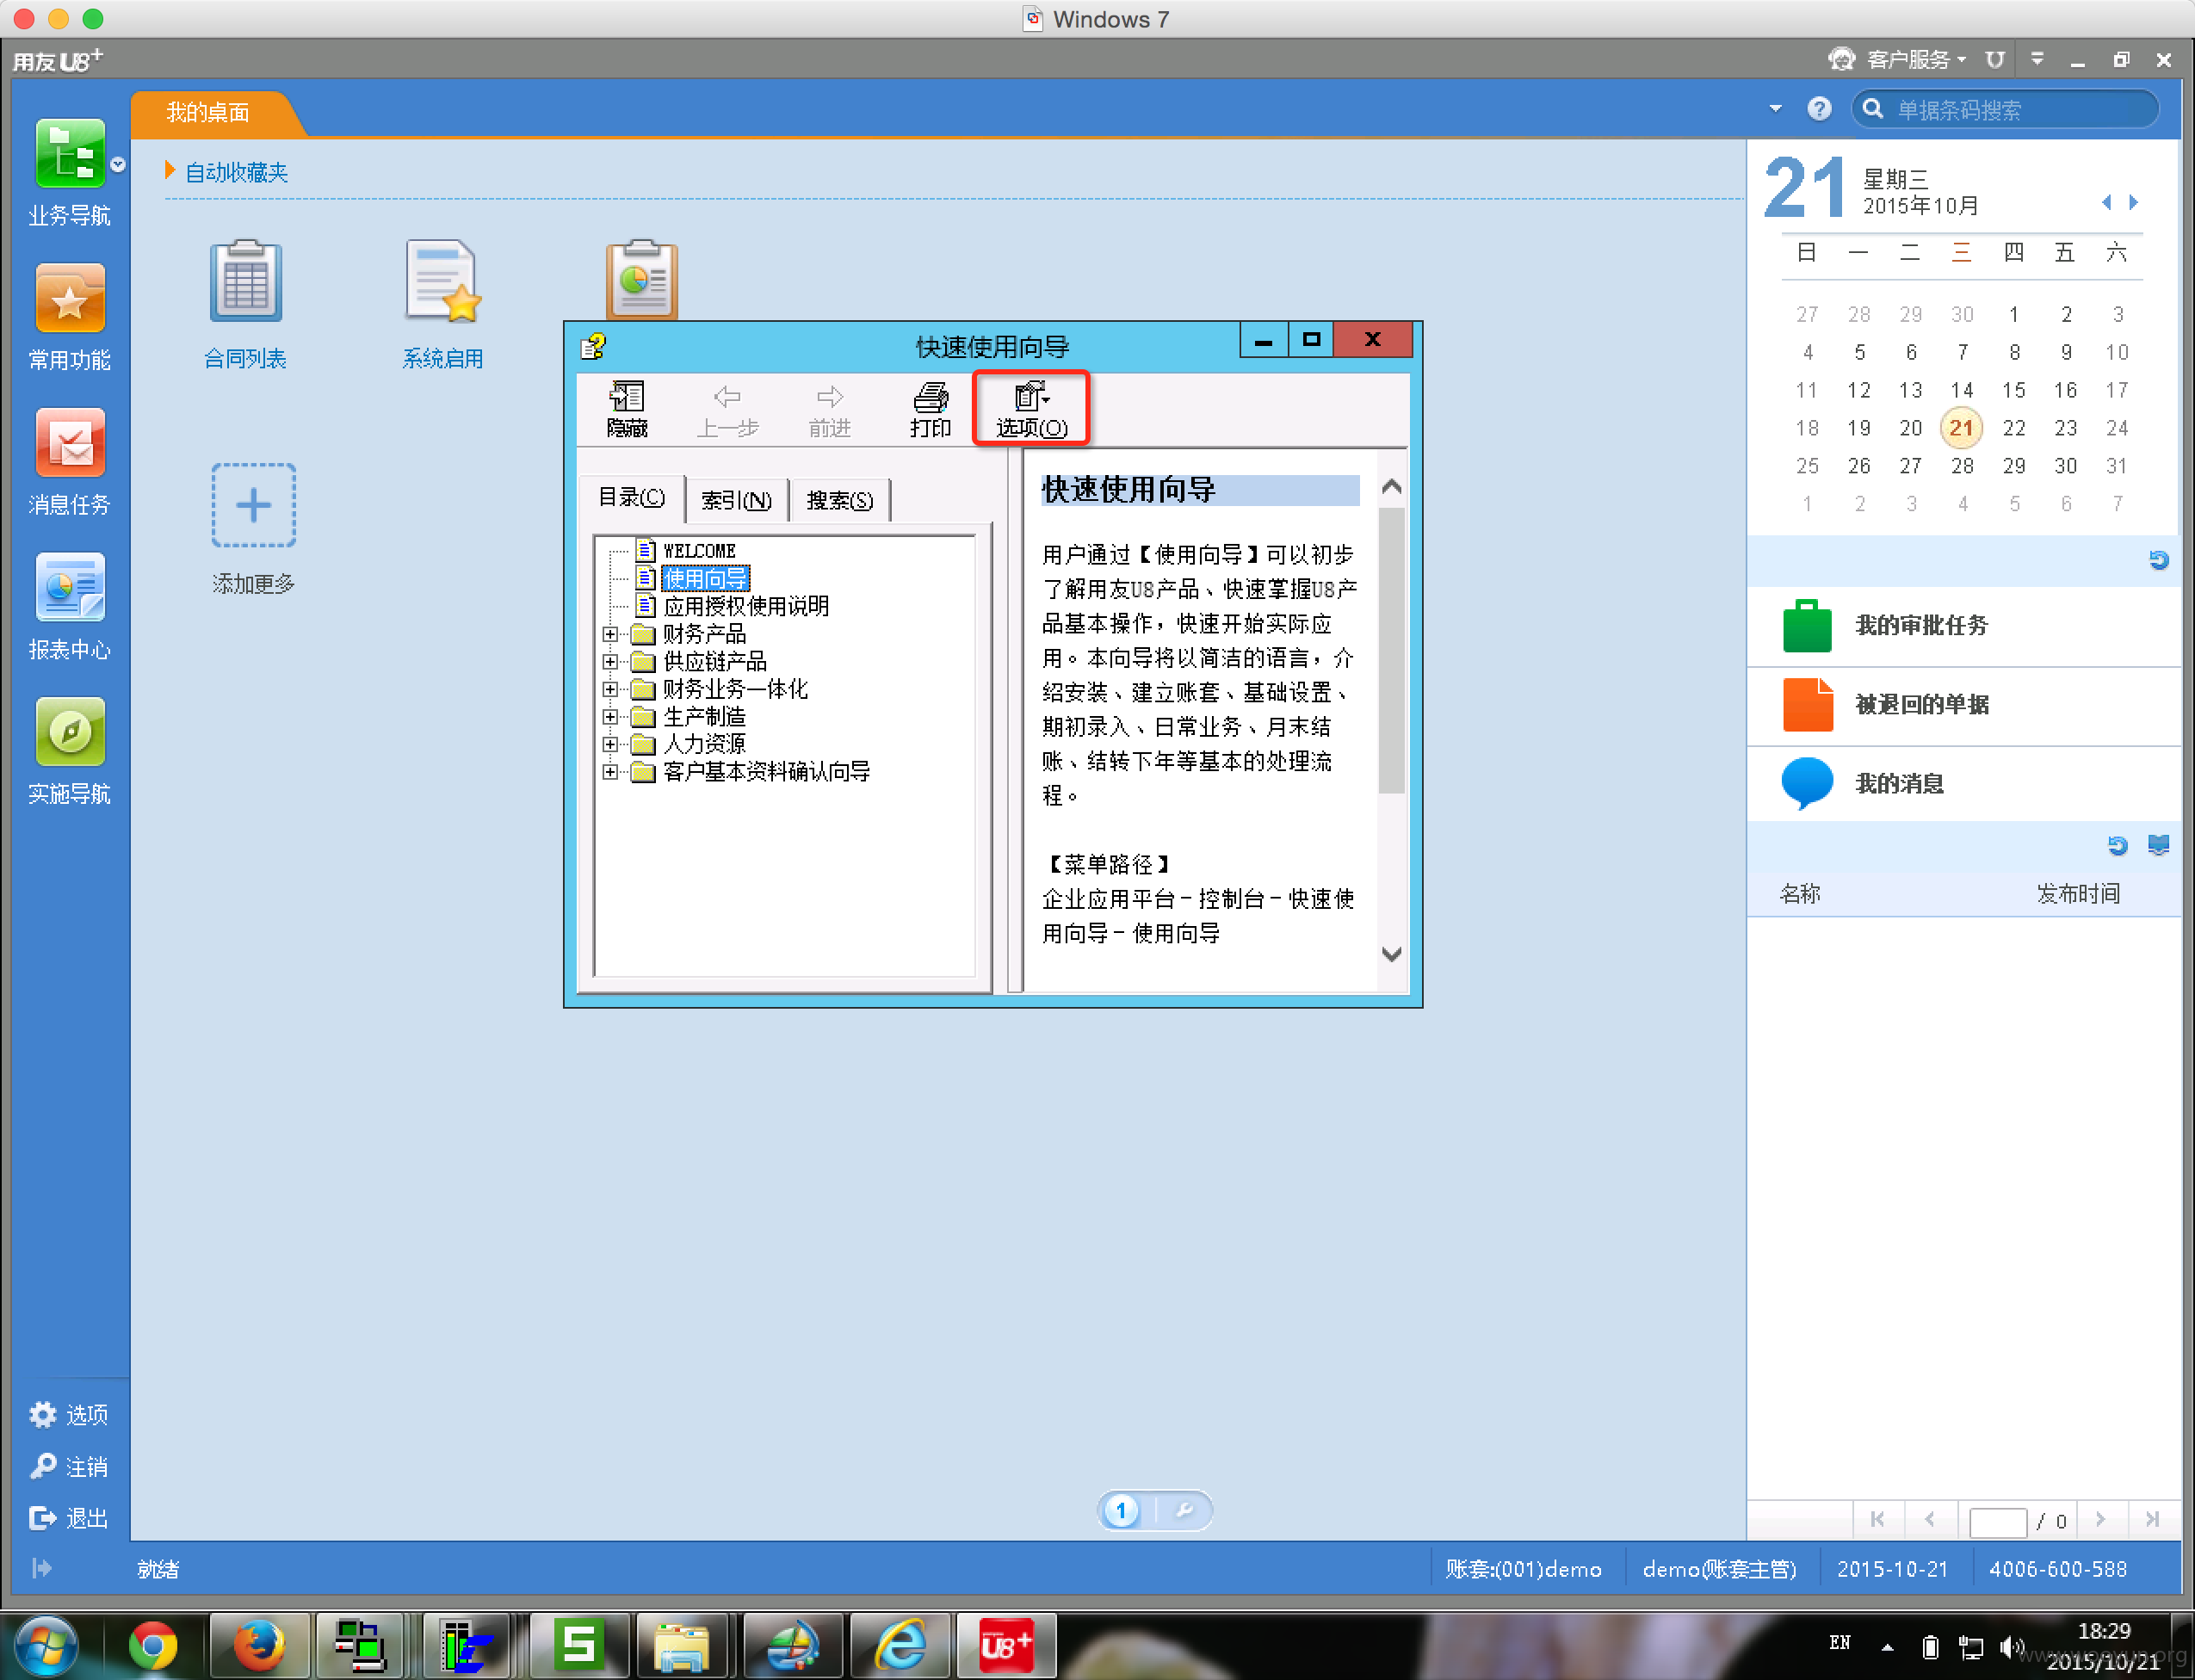Click the 退出 exit icon
Viewport: 2195px width, 1680px height.
click(x=43, y=1518)
